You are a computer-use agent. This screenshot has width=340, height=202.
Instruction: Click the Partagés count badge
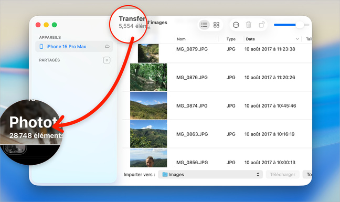(x=107, y=60)
